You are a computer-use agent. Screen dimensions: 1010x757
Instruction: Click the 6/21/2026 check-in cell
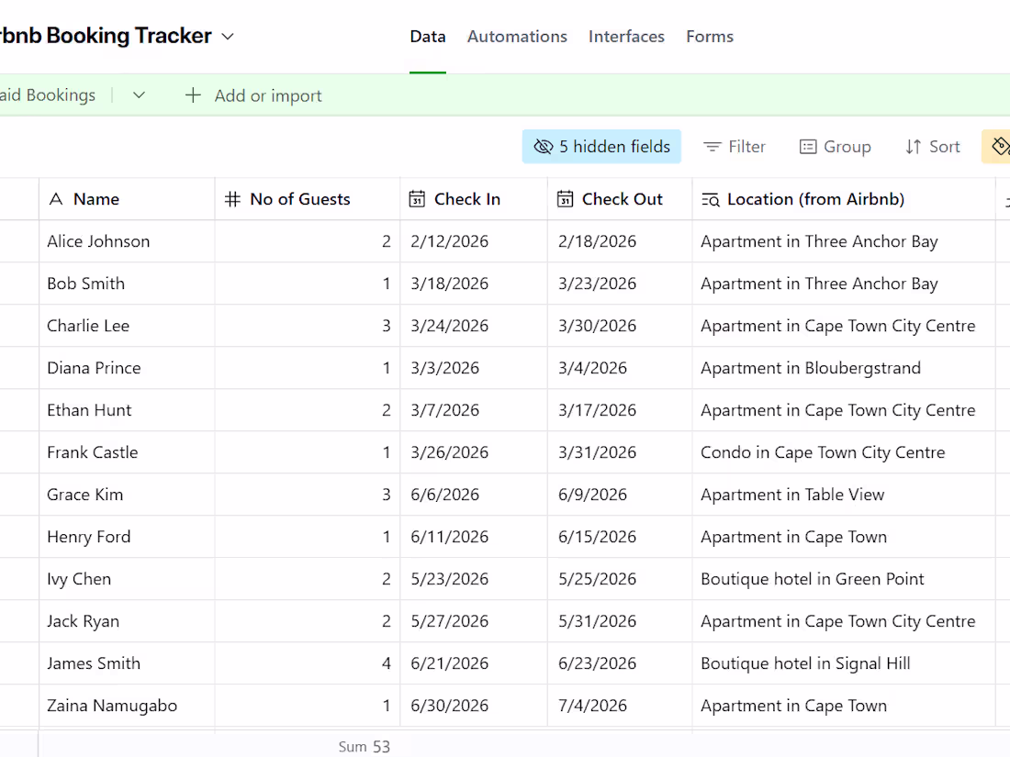coord(474,663)
